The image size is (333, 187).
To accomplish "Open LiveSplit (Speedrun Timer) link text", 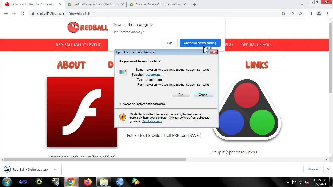I will click(233, 152).
